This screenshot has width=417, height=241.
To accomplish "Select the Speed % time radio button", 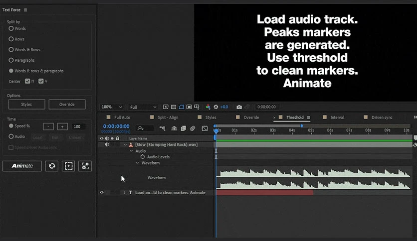I will (11, 126).
